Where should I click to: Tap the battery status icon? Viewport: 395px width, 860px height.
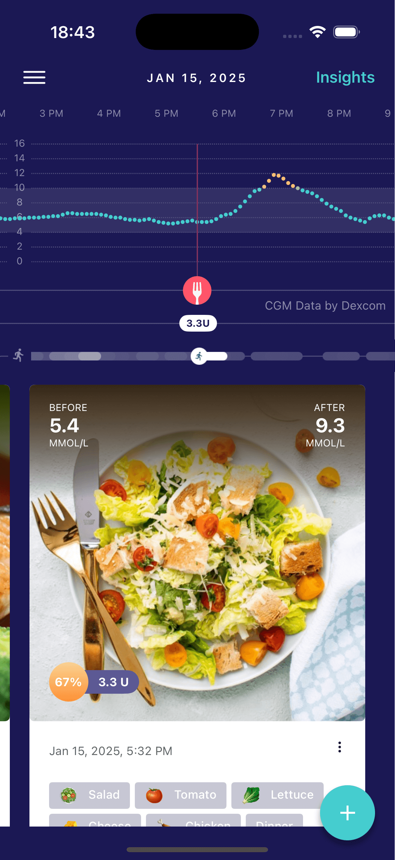pos(346,32)
